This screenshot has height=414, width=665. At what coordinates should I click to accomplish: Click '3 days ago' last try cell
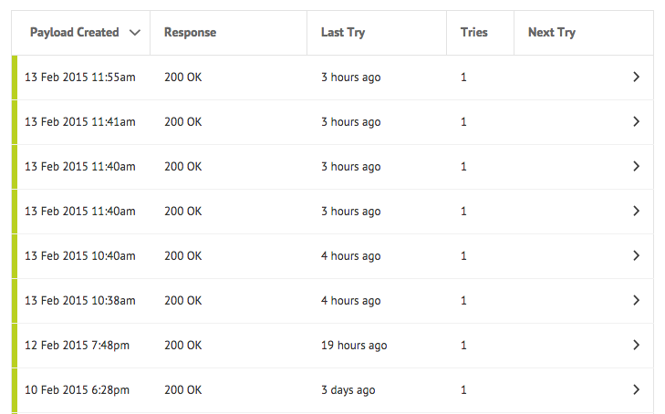(348, 390)
